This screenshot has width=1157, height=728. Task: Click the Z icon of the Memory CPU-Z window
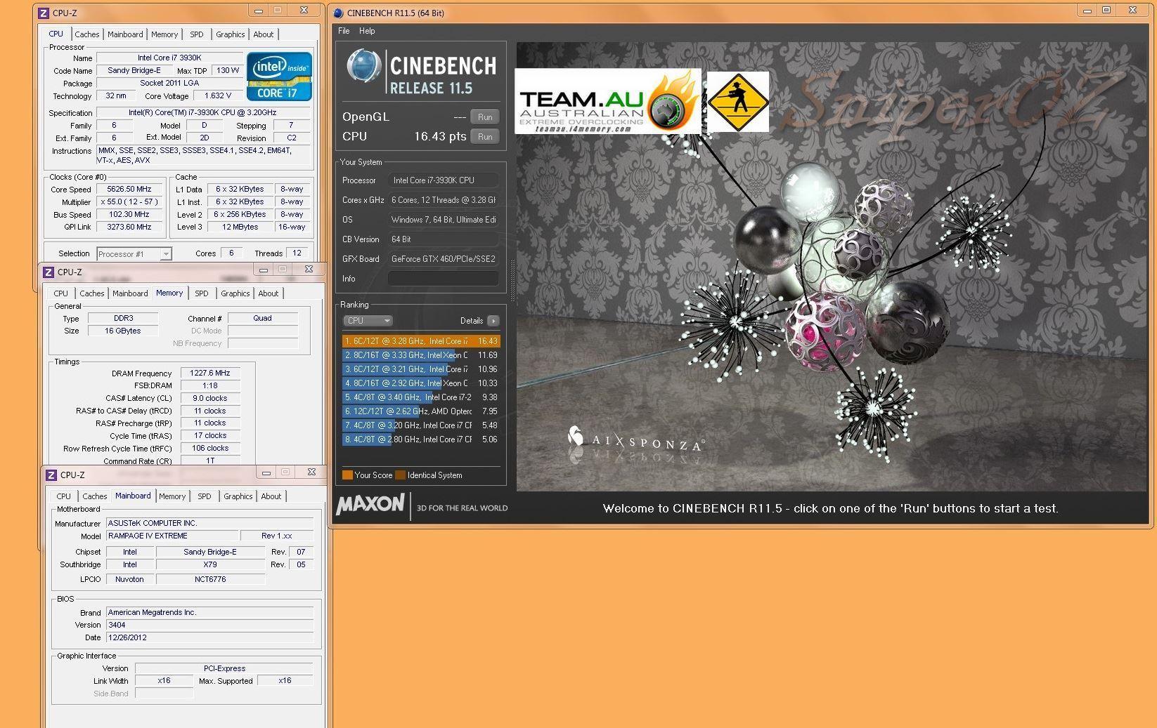click(49, 272)
